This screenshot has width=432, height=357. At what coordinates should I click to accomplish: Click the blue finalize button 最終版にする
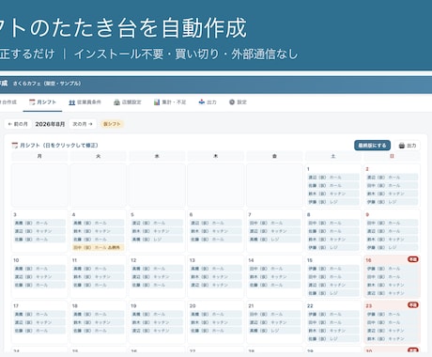[372, 146]
